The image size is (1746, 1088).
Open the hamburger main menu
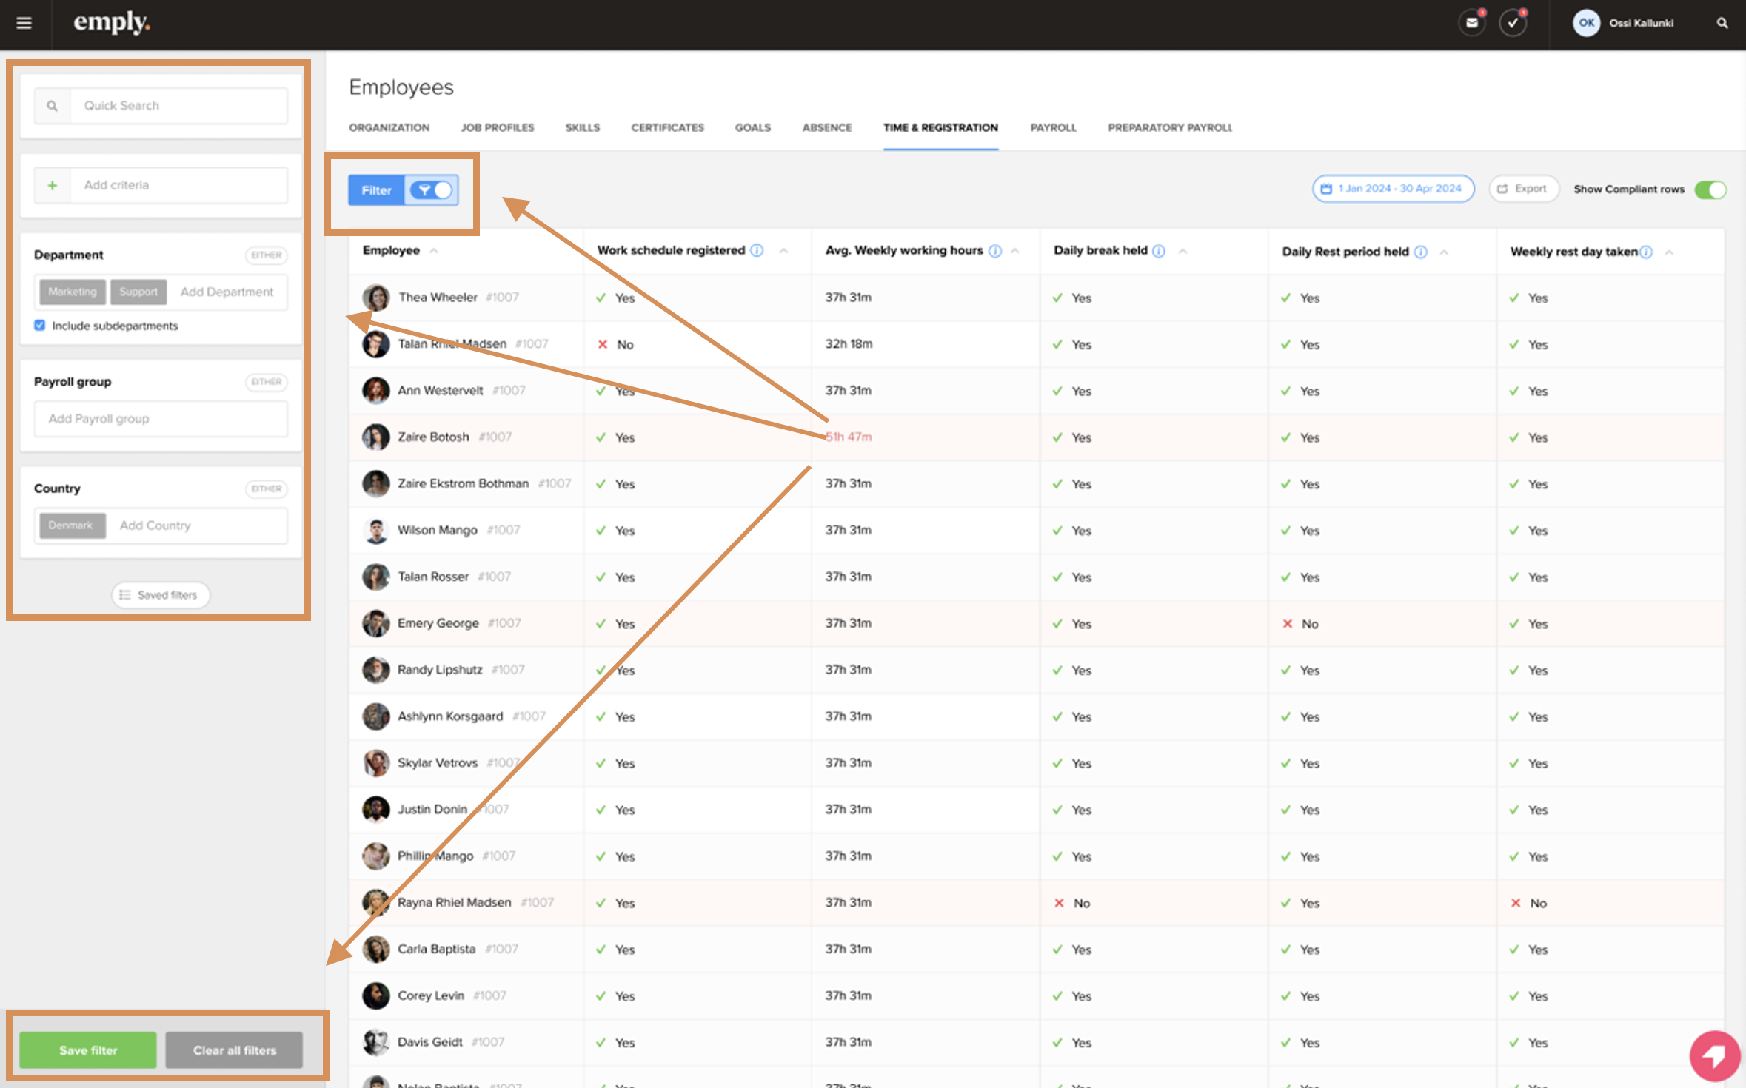coord(24,23)
